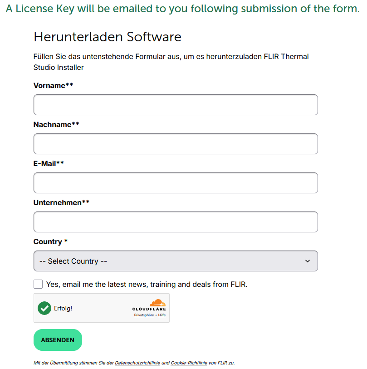Image resolution: width=367 pixels, height=369 pixels.
Task: Click the Unternehmen text field
Action: (176, 222)
